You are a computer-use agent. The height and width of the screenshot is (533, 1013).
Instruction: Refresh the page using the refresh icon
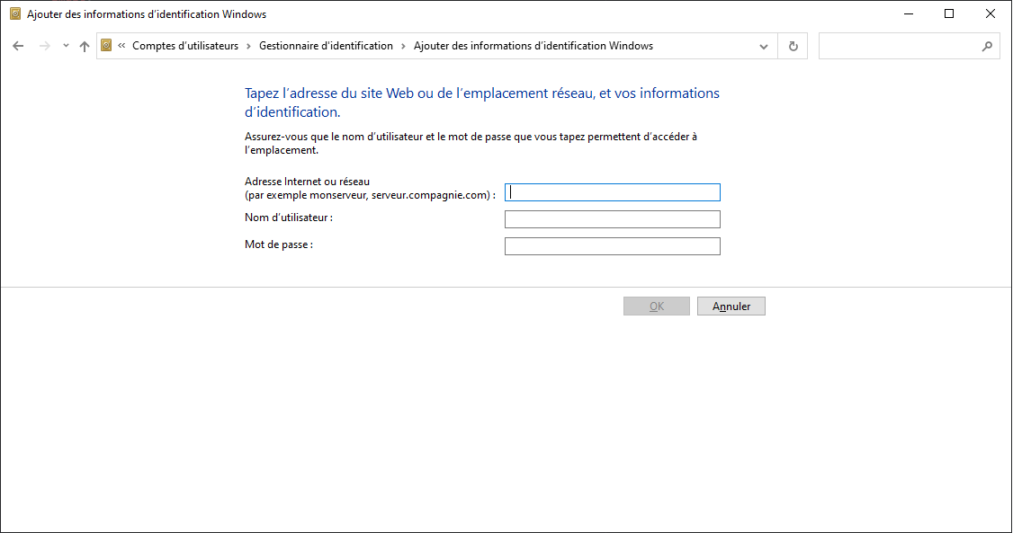[x=793, y=46]
